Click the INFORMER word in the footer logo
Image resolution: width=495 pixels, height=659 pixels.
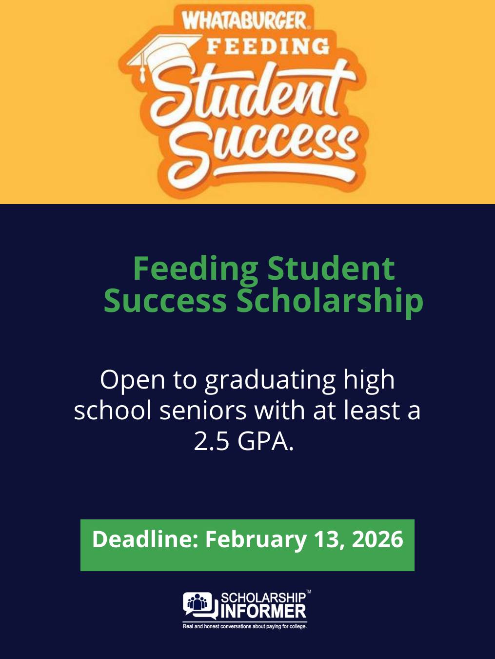pyautogui.click(x=263, y=612)
